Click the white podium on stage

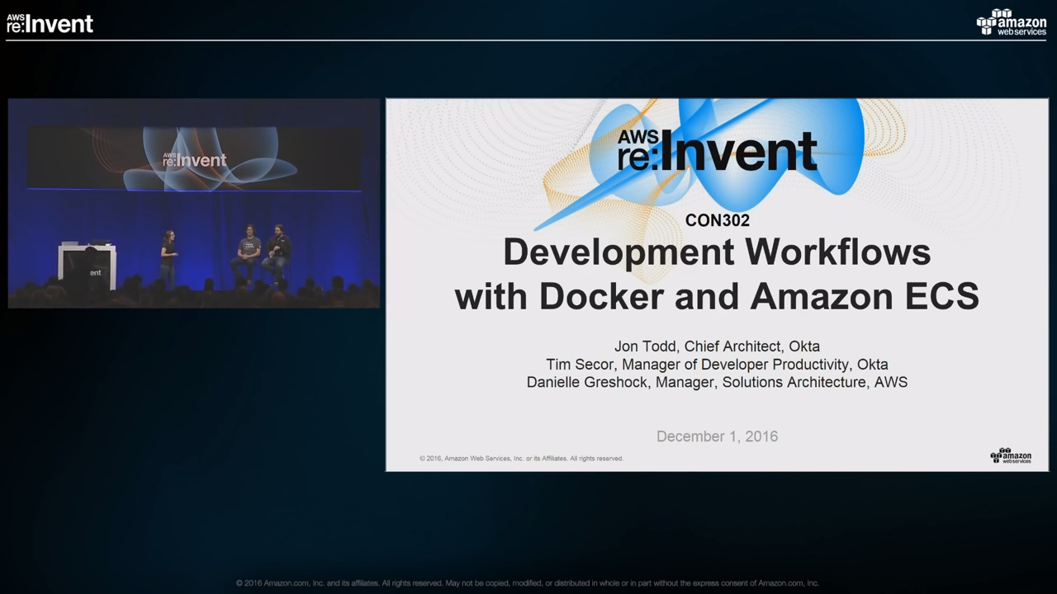click(x=87, y=264)
